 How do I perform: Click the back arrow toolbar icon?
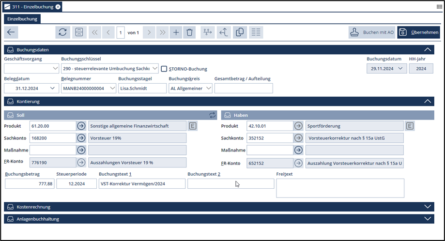(11, 32)
